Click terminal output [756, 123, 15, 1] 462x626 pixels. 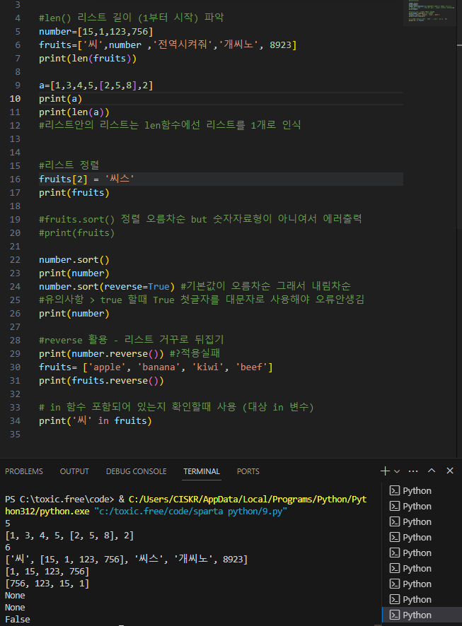point(47,584)
